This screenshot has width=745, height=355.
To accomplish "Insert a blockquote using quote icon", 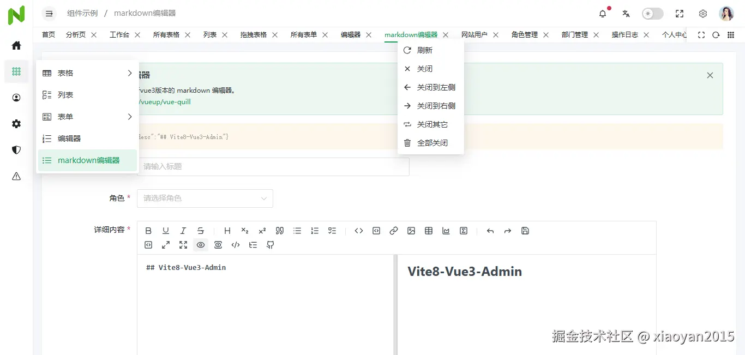I will [280, 231].
